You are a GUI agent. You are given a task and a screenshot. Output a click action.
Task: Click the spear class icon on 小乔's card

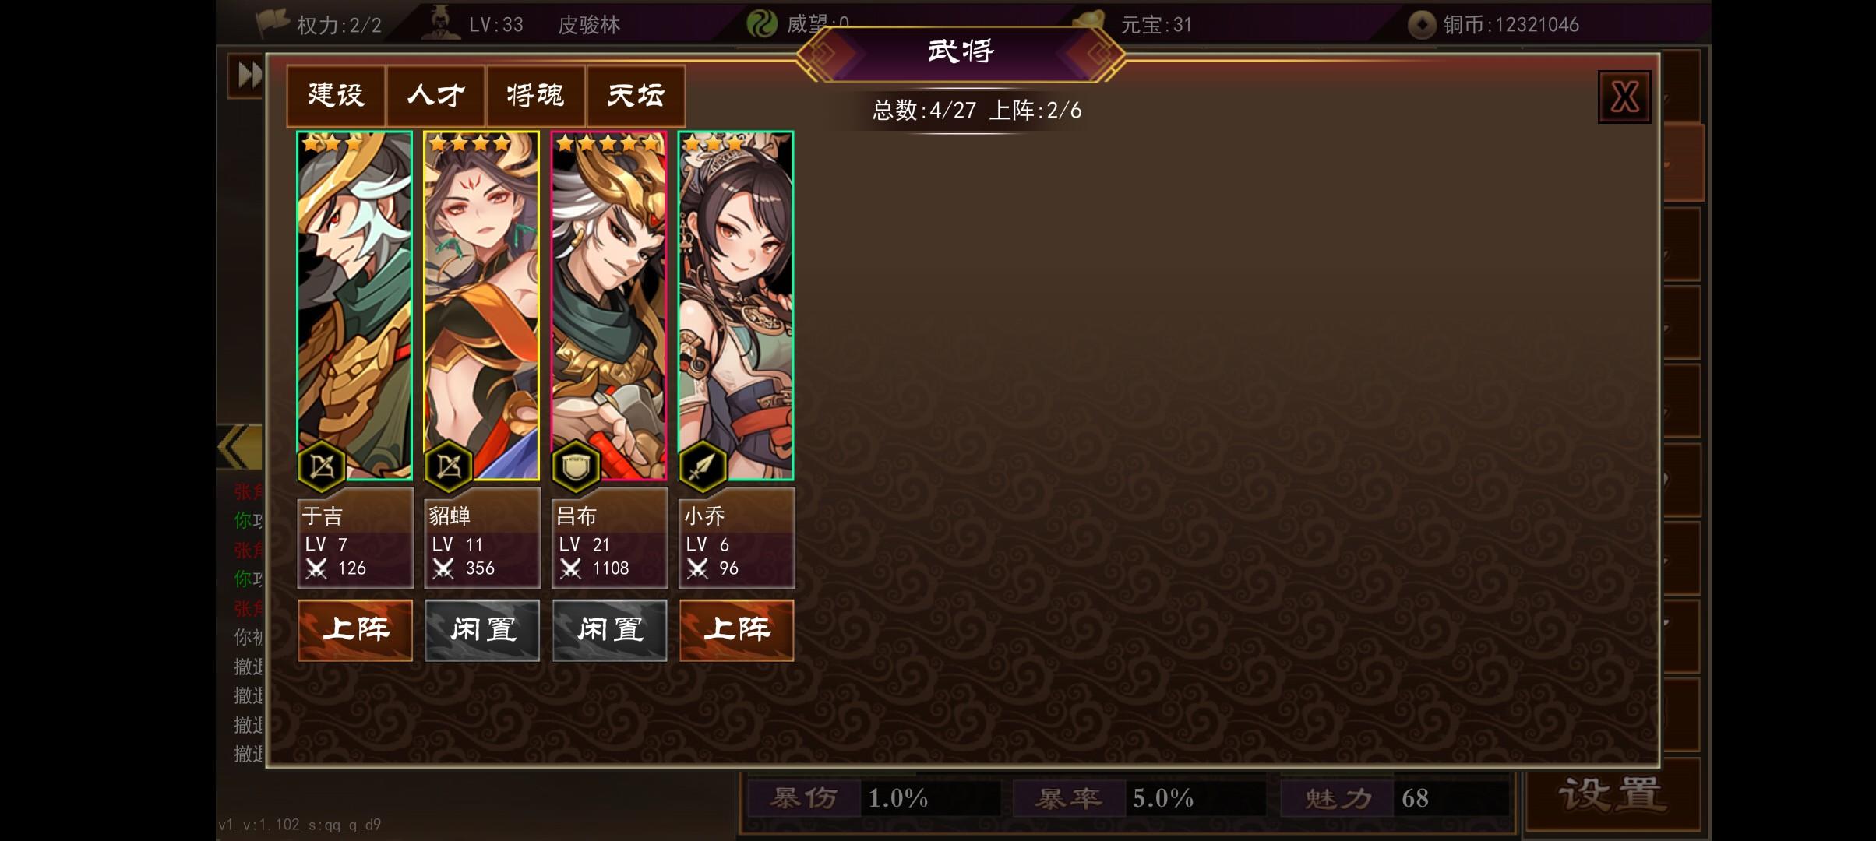point(703,467)
